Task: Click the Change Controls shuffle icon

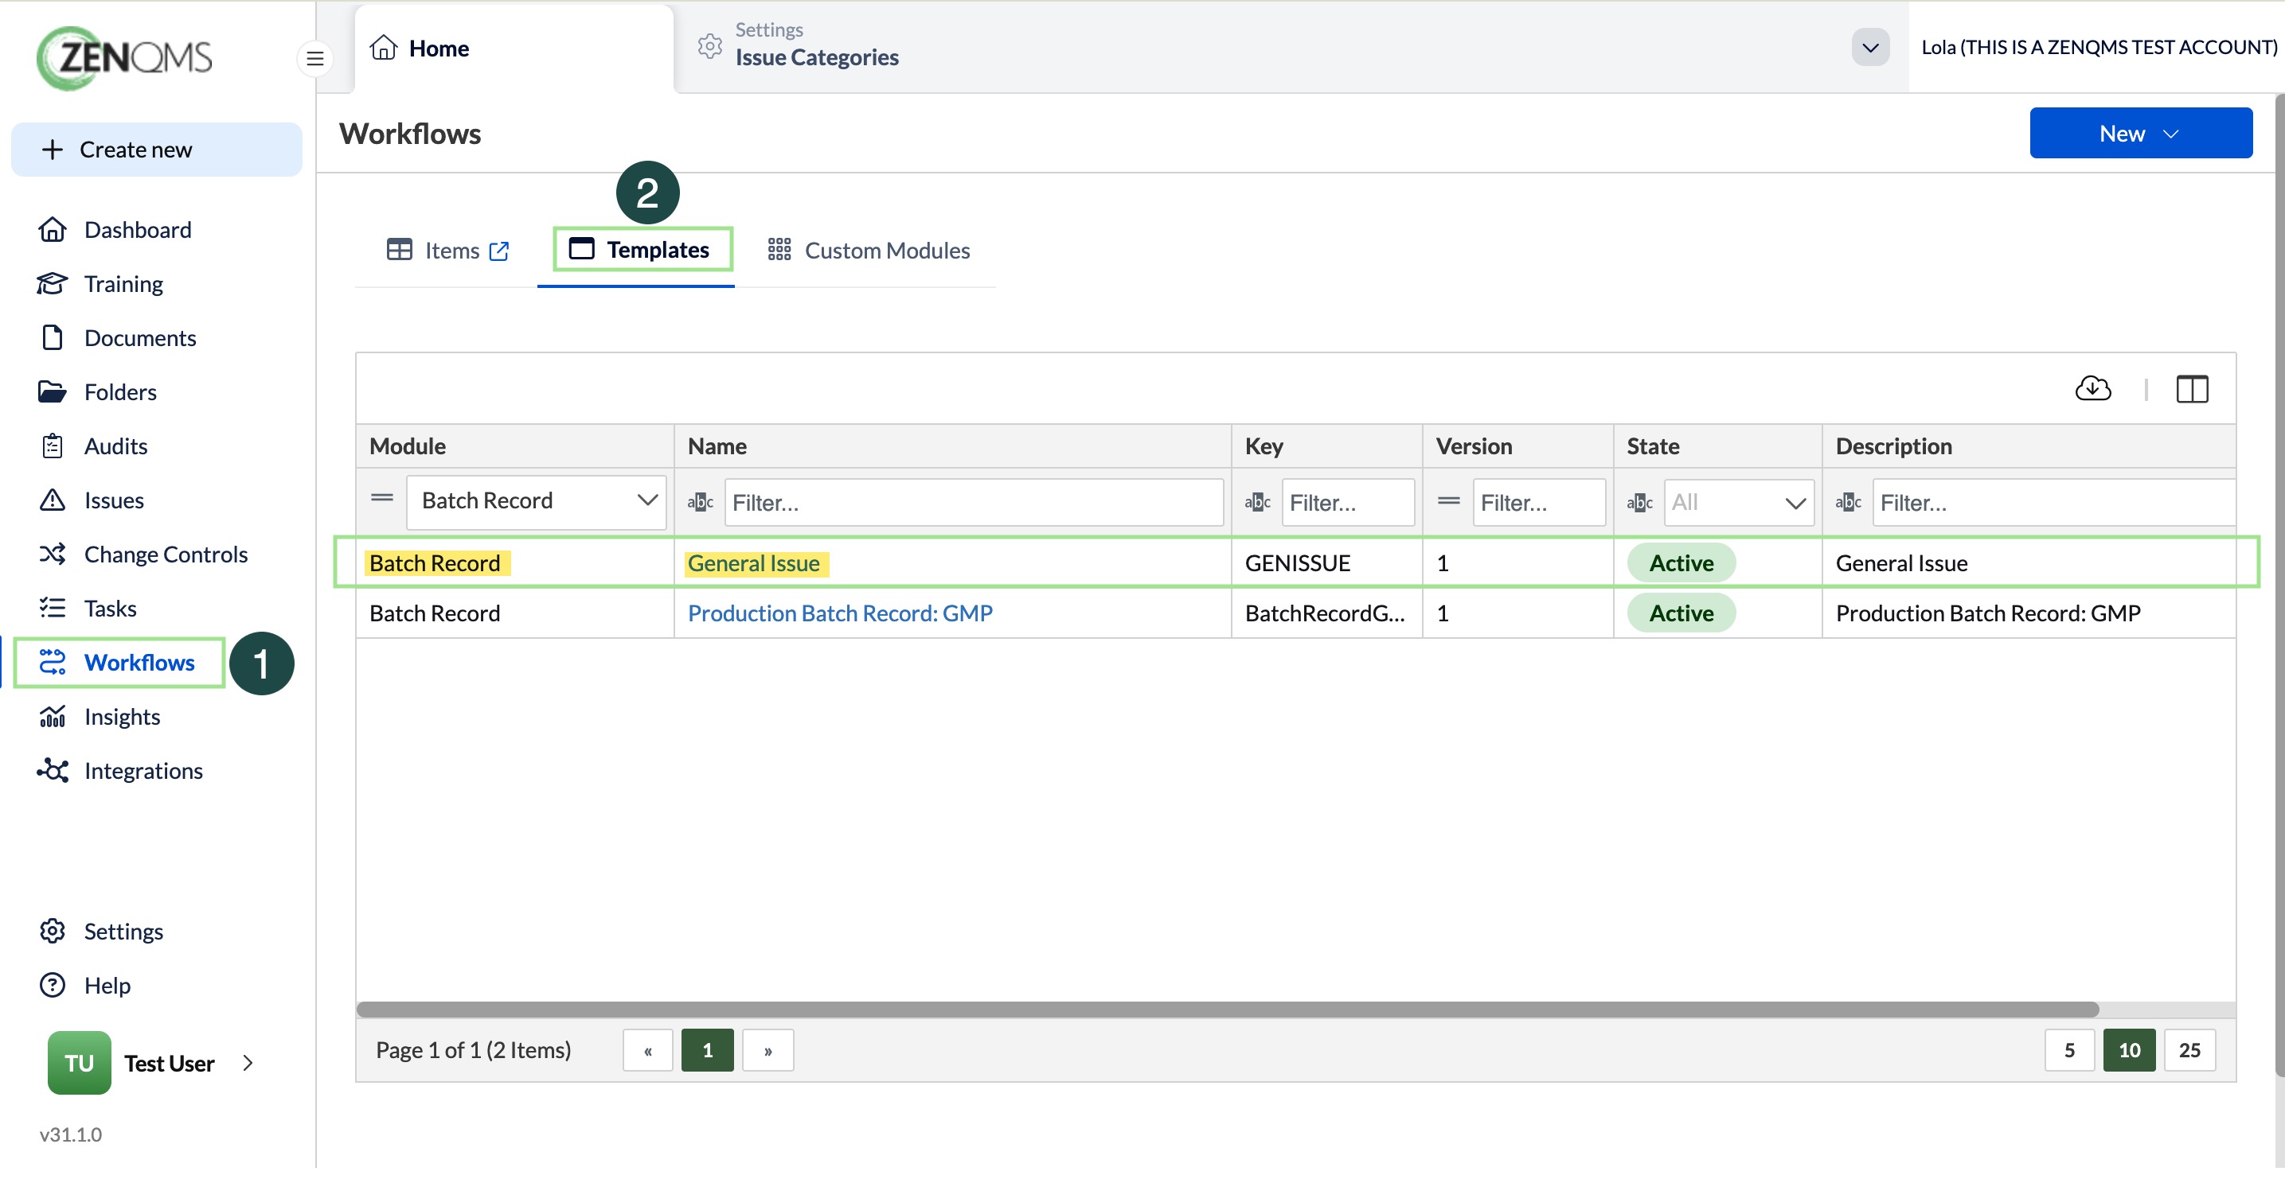Action: [x=53, y=554]
